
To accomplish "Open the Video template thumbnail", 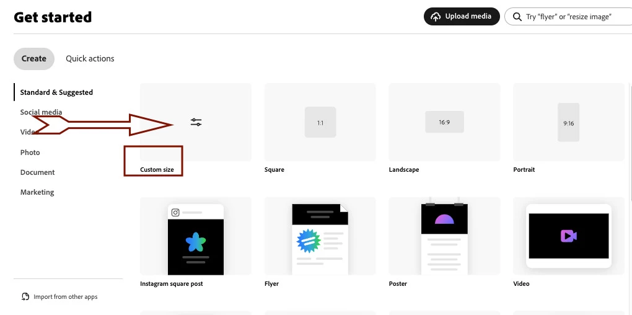I will click(x=569, y=236).
